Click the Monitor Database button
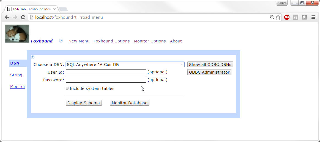Screen dimensions: 320x142 130,103
